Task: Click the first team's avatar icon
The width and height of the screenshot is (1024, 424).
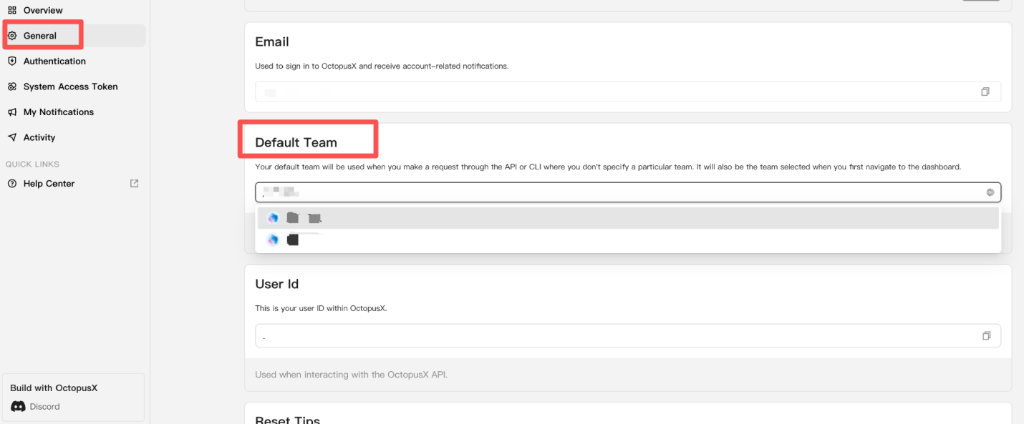Action: click(273, 218)
